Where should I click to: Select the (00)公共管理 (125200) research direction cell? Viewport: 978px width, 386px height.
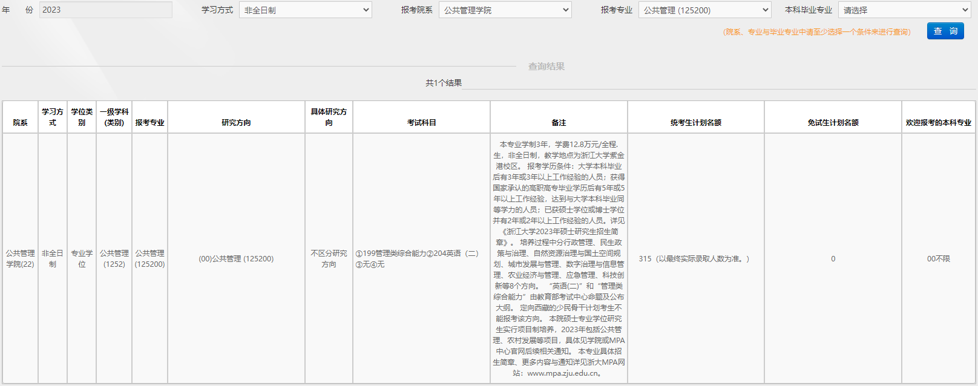pyautogui.click(x=236, y=258)
